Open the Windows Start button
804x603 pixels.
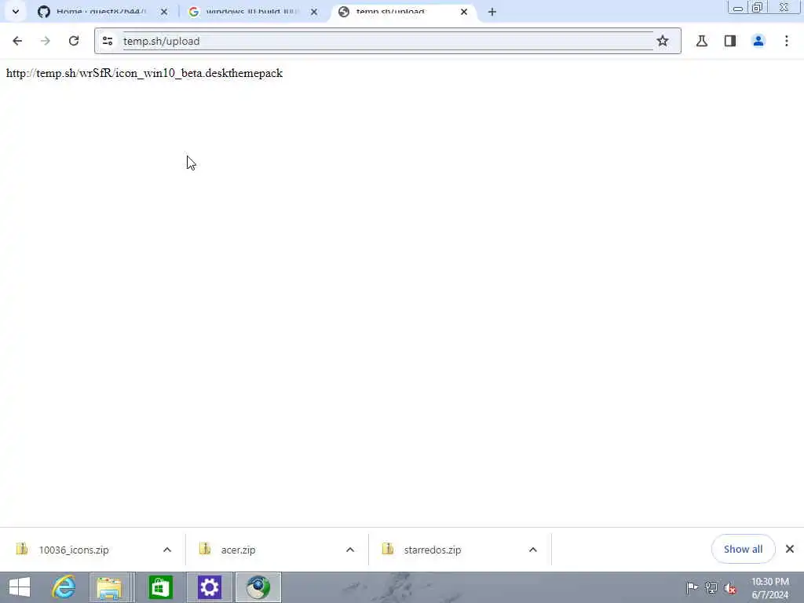coord(20,587)
